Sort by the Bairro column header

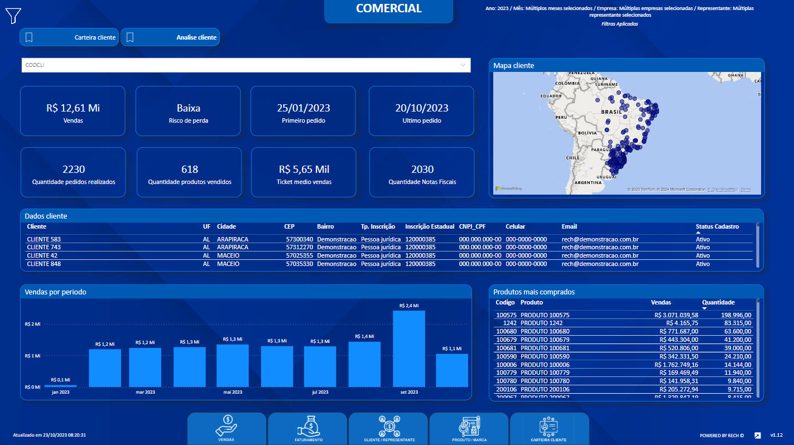point(326,226)
